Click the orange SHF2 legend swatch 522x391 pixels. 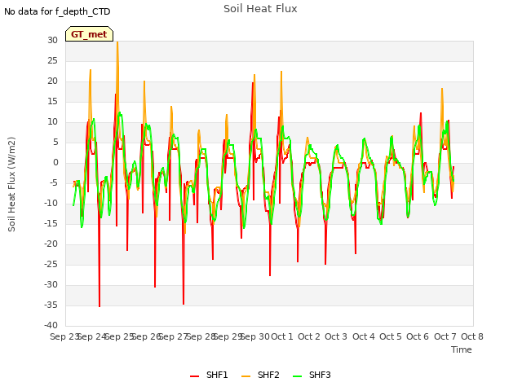click(246, 376)
